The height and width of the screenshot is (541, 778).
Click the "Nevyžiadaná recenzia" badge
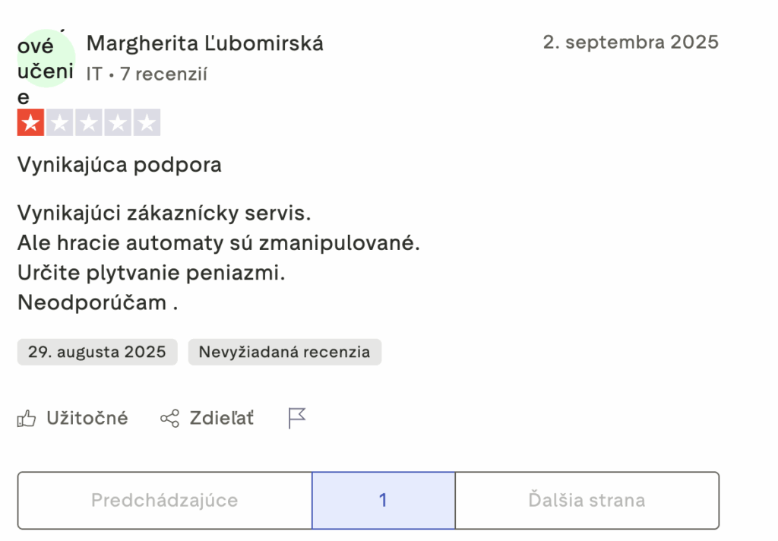(x=284, y=352)
